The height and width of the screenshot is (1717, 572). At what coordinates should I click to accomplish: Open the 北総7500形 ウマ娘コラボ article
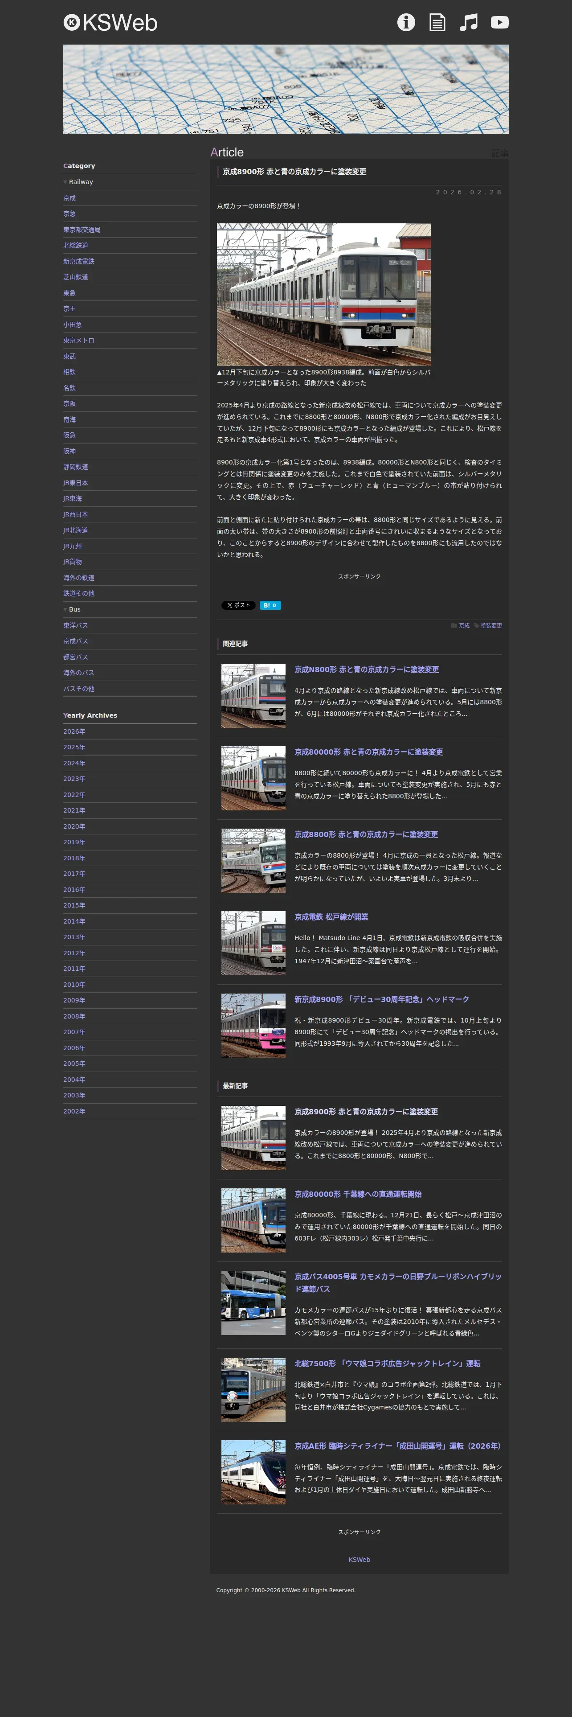coord(388,1364)
